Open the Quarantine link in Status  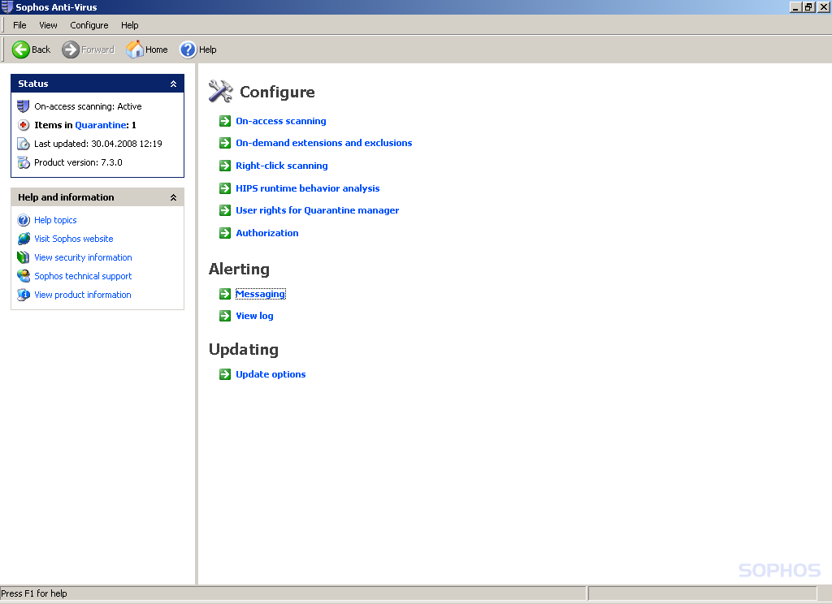101,125
